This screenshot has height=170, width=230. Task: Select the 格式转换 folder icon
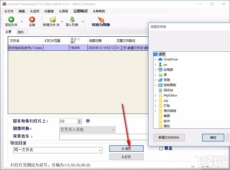(x=160, y=111)
